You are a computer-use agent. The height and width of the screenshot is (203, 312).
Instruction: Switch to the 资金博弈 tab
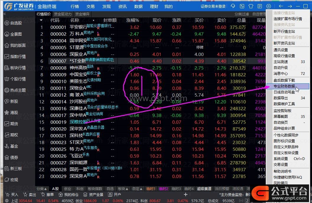tap(82, 14)
